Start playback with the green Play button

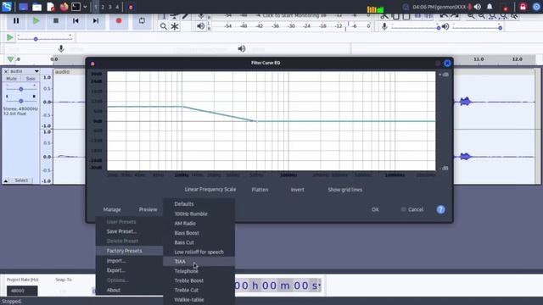click(x=36, y=21)
